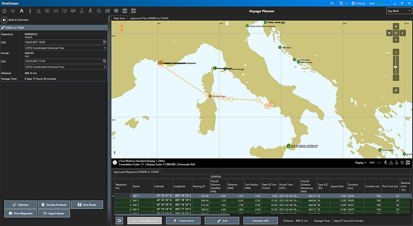Click the calendar icon next to ETA field
Image resolution: width=413 pixels, height=226 pixels.
(x=104, y=61)
